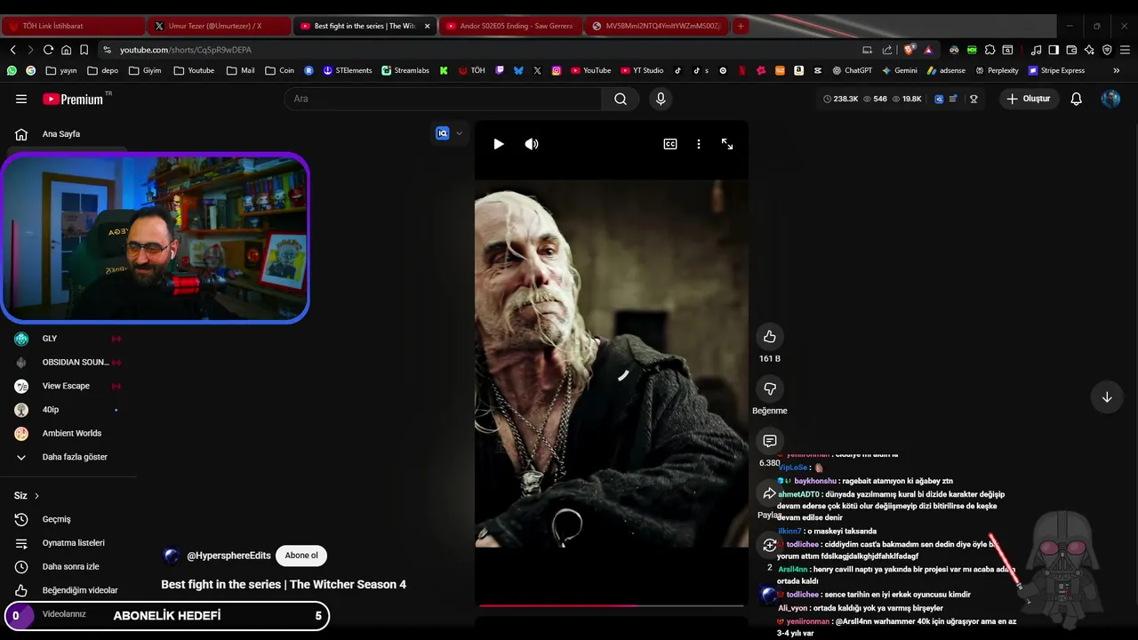Switch to Andor S02E05 Ending tab
1138x640 pixels.
click(x=509, y=26)
